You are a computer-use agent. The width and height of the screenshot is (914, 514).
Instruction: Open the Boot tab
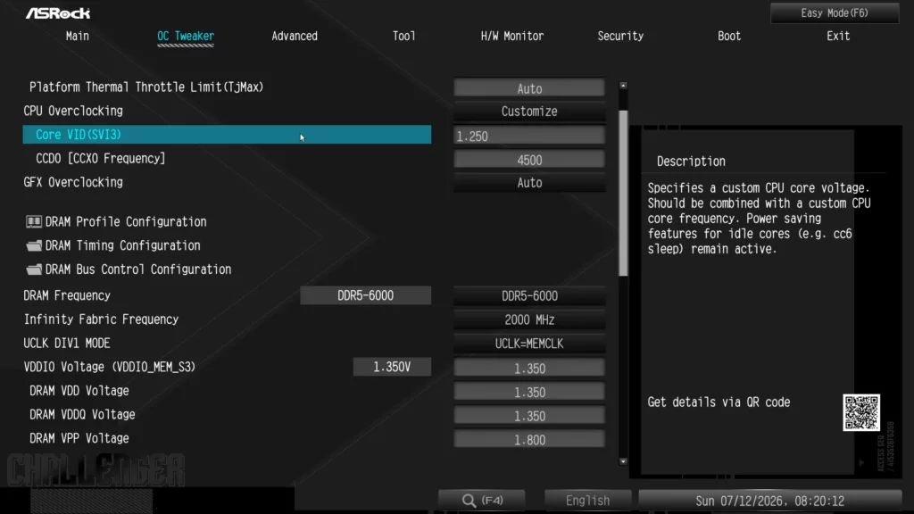[729, 36]
